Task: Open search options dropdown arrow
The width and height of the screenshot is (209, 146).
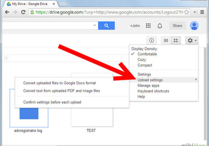Action: 95,25
